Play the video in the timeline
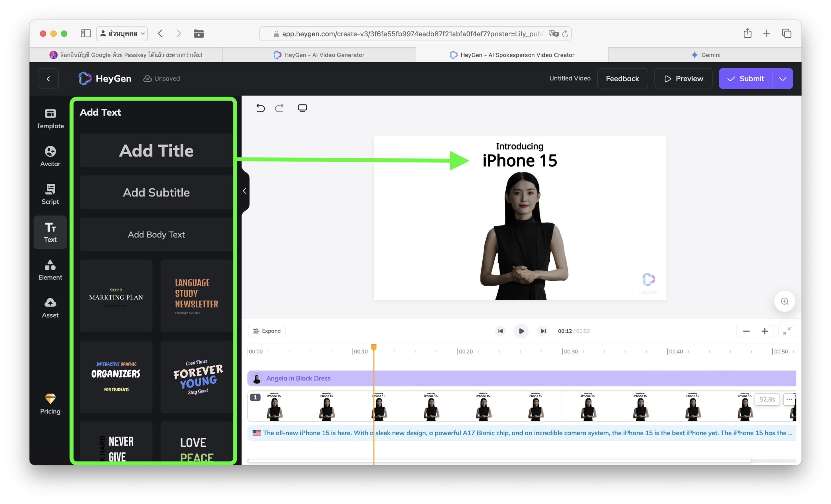 (x=521, y=331)
